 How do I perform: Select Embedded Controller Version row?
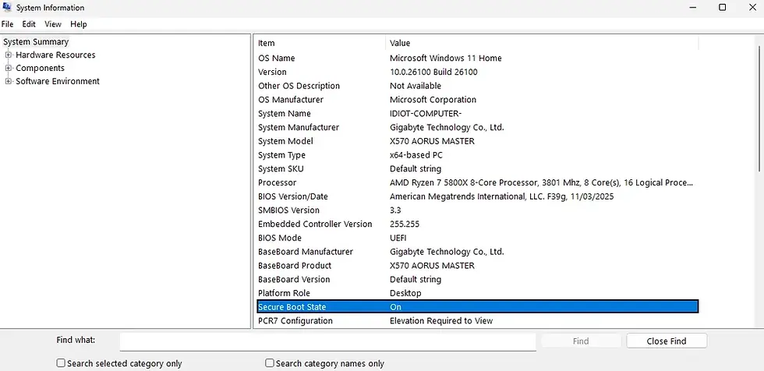(x=477, y=224)
